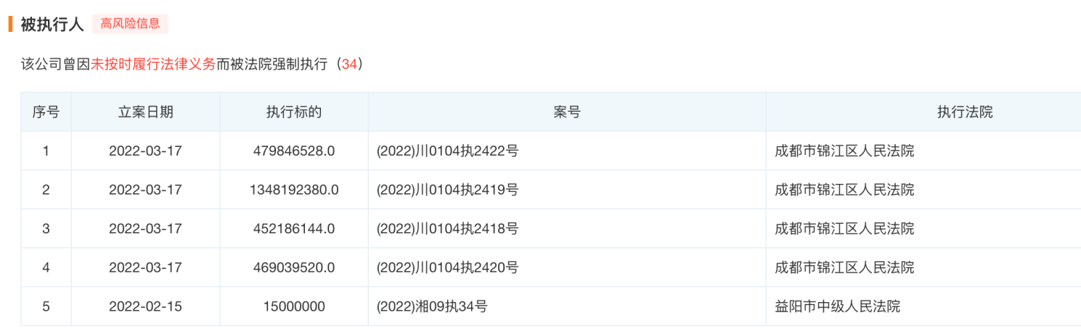Open case (2022)川0104执2420号

click(447, 267)
